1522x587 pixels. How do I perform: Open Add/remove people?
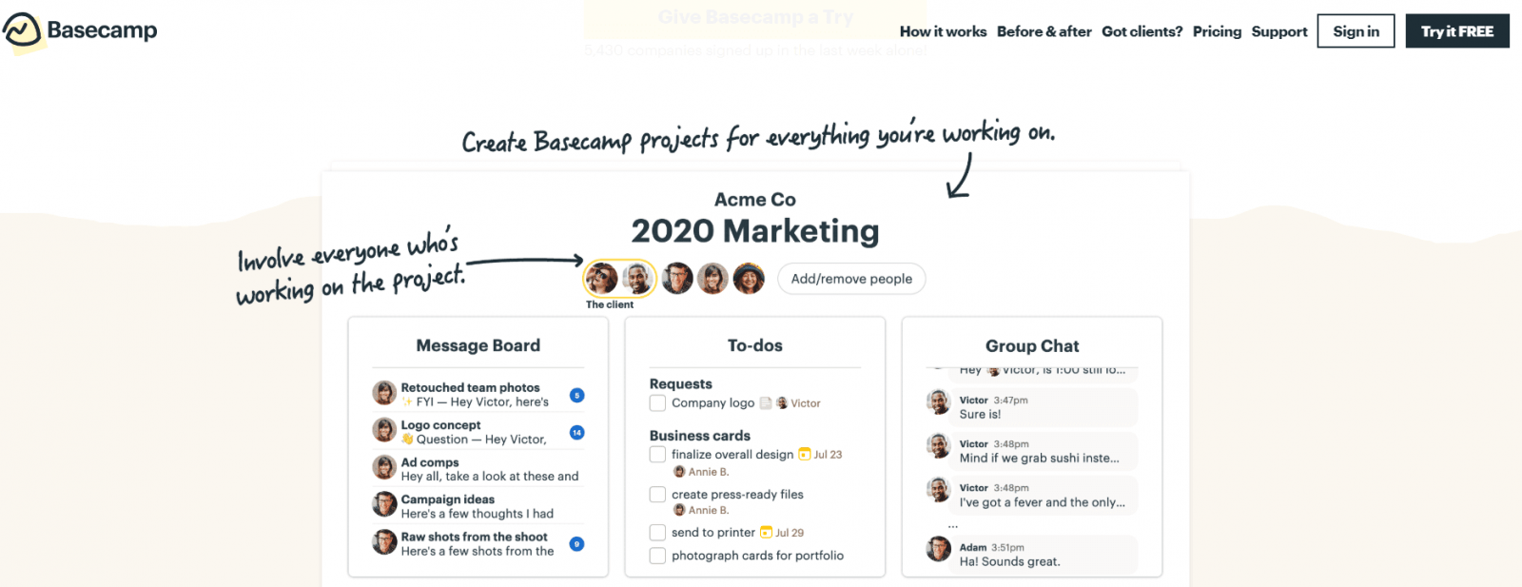(x=850, y=278)
